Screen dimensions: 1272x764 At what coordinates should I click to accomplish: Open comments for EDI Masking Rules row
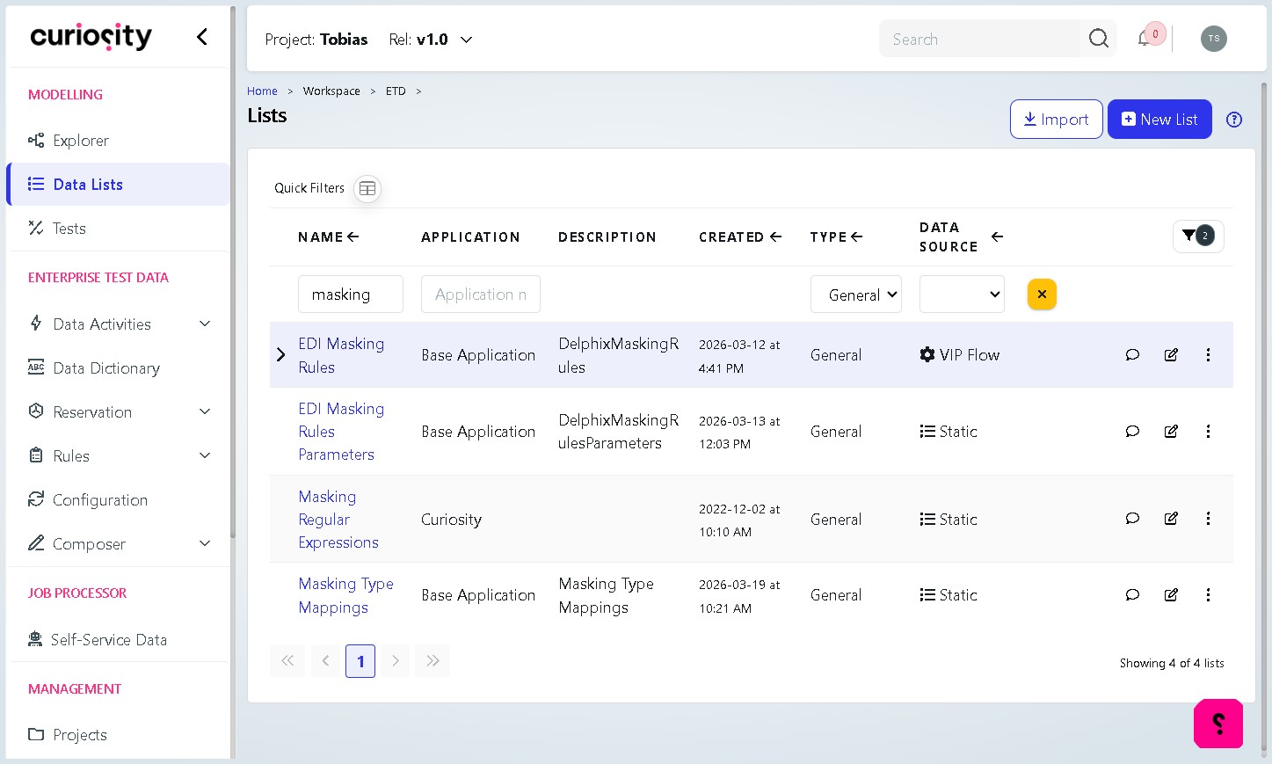1132,354
